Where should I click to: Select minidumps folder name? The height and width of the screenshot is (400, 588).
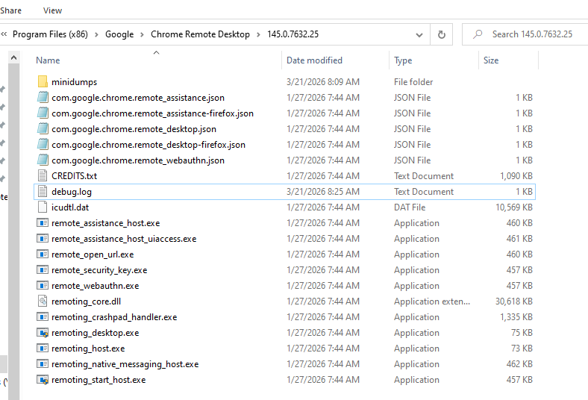75,82
